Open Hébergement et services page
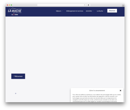This screenshot has width=130, height=110. 75,11
